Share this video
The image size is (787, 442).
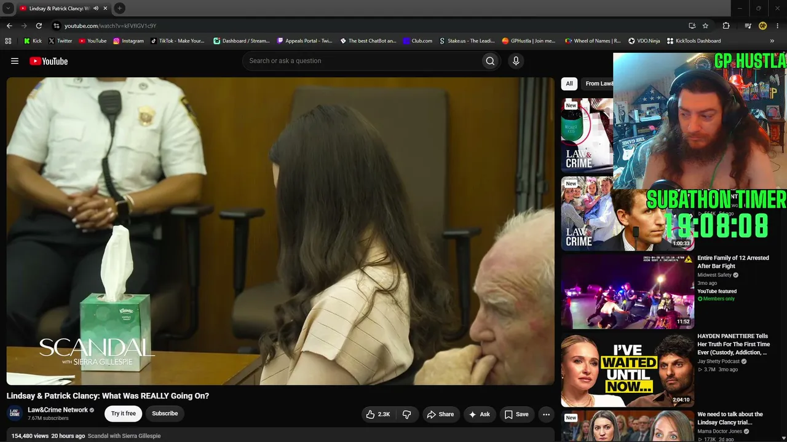(440, 414)
